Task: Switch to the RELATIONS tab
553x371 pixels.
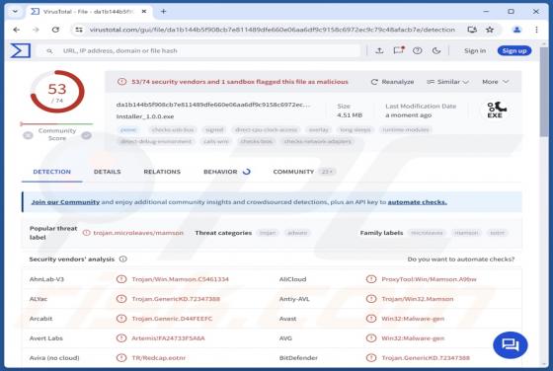Action: click(162, 172)
